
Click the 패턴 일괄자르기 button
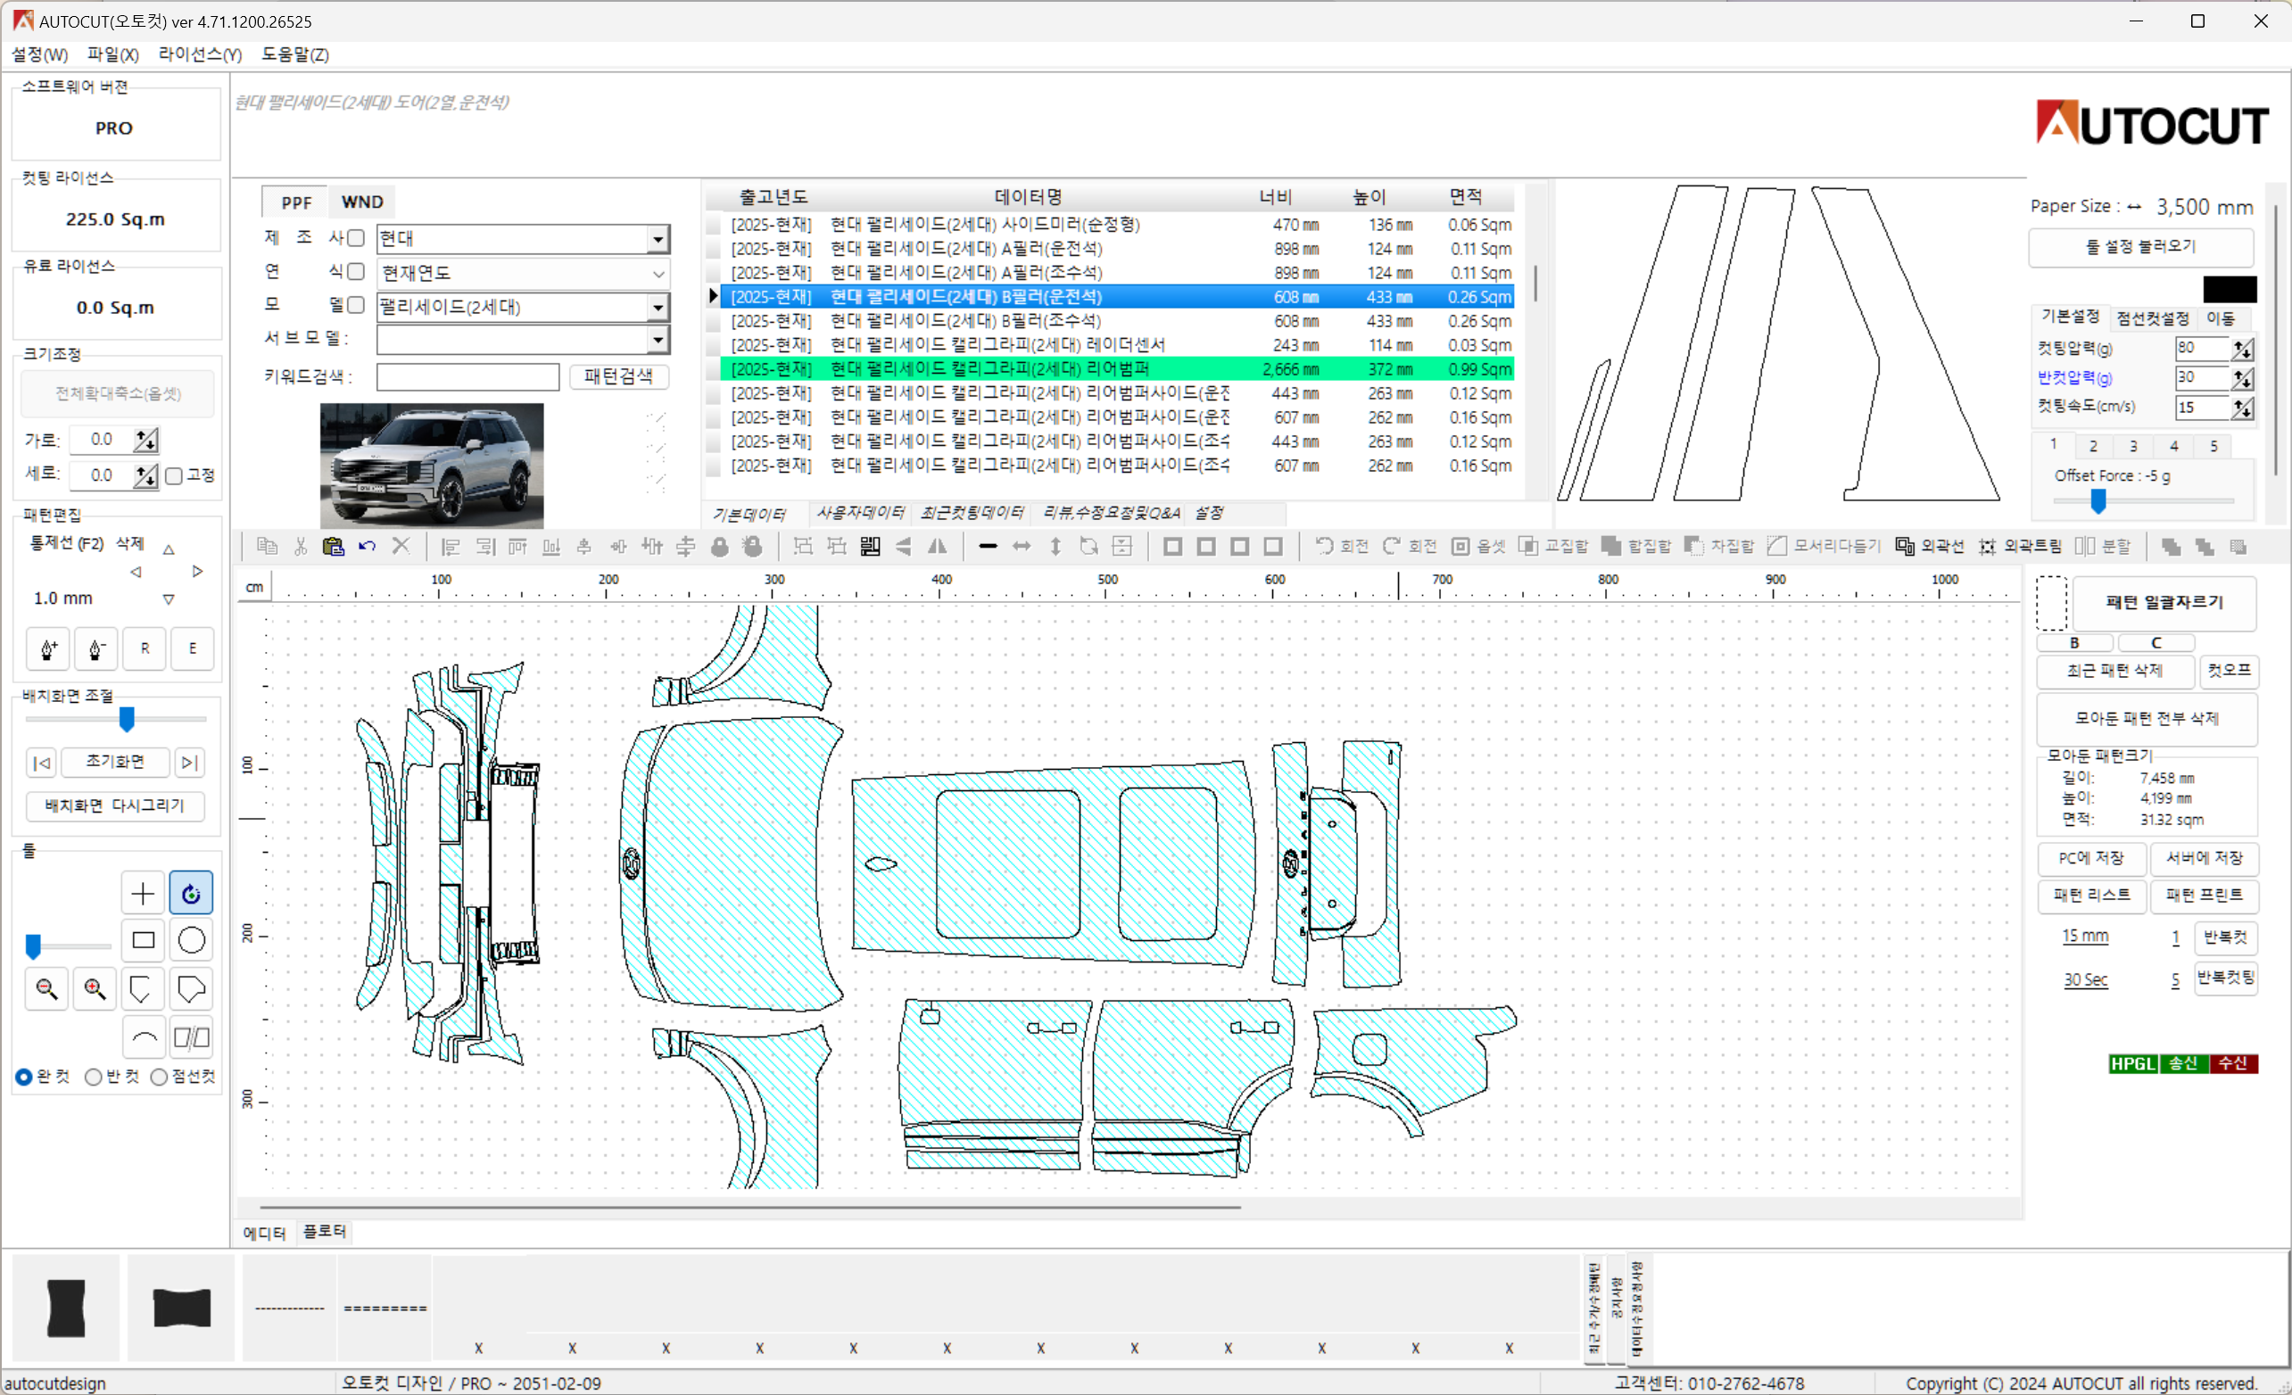[x=2164, y=603]
